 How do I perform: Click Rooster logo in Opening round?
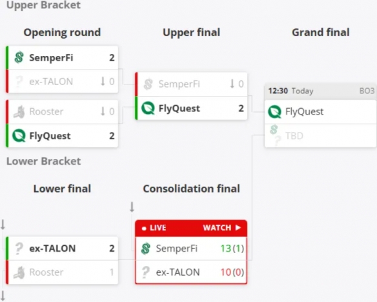(19, 111)
